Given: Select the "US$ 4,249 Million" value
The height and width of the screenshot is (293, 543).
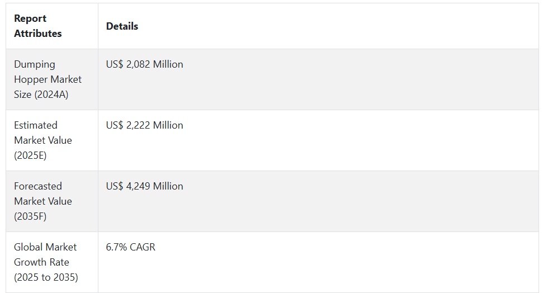Looking at the screenshot, I should tap(144, 186).
